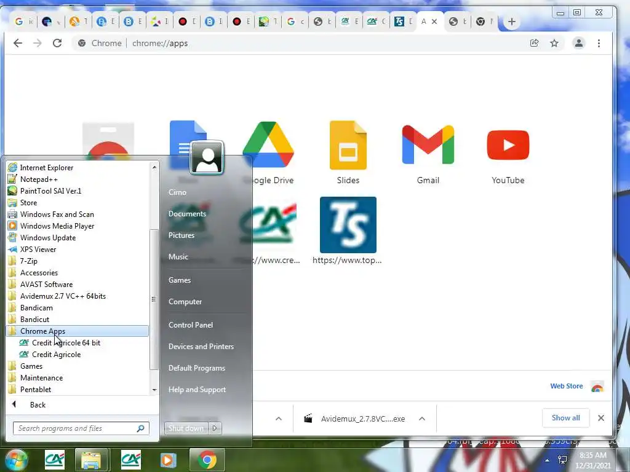Open Help and Support
This screenshot has width=630, height=472.
(x=197, y=389)
